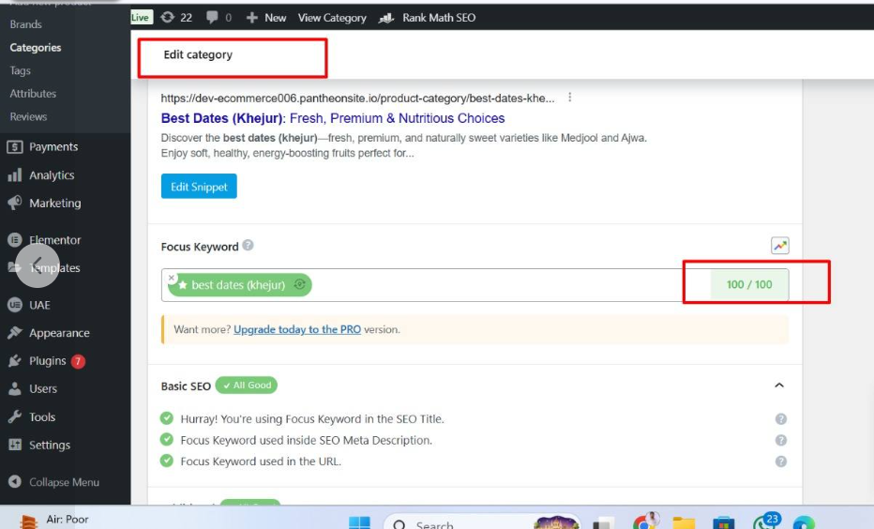Select Elementor in the sidebar menu
Screen dimensions: 874x529
(x=54, y=240)
